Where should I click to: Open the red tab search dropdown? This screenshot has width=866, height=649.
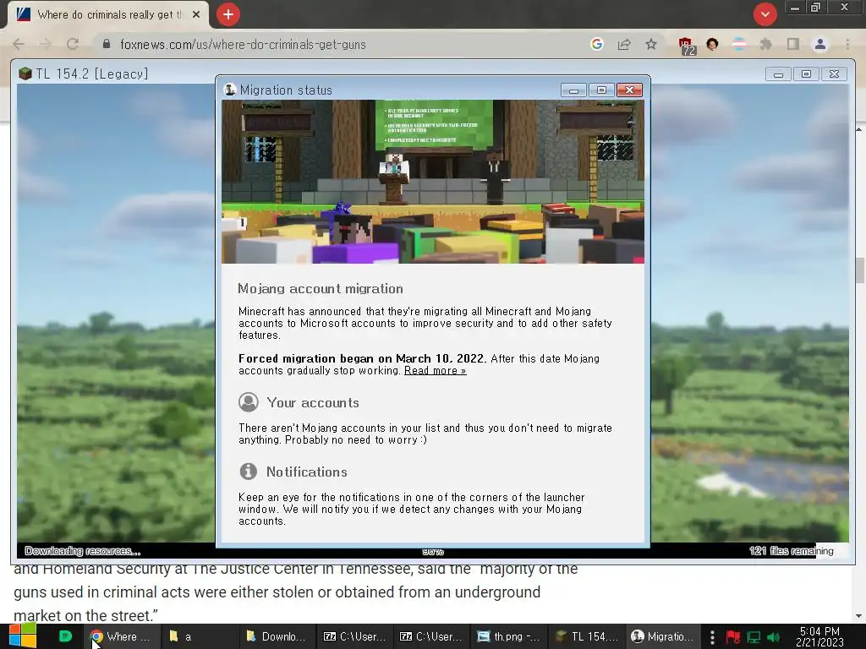tap(765, 14)
